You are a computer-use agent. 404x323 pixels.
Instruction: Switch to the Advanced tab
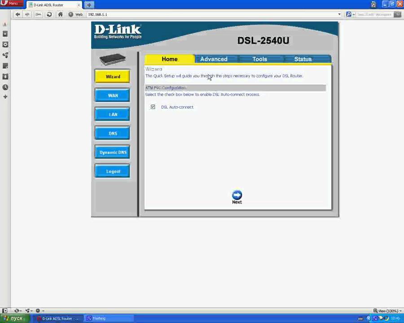(x=214, y=59)
